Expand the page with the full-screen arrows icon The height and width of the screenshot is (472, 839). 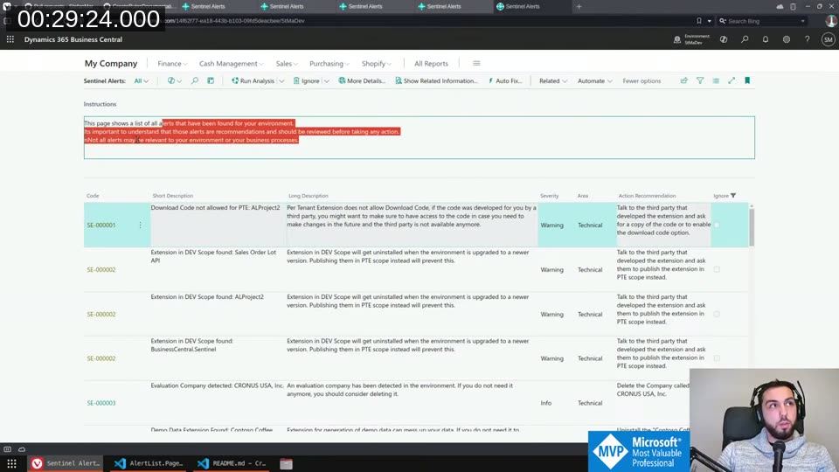pyautogui.click(x=732, y=80)
